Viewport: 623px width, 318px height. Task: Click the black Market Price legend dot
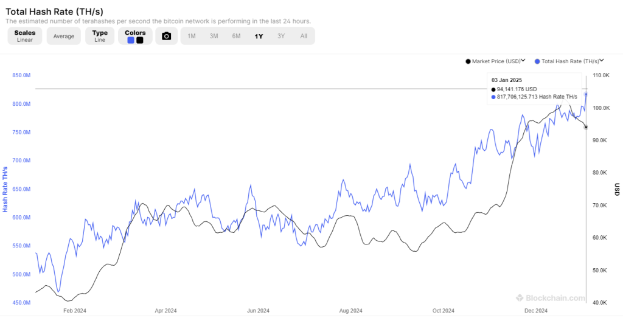click(x=468, y=61)
